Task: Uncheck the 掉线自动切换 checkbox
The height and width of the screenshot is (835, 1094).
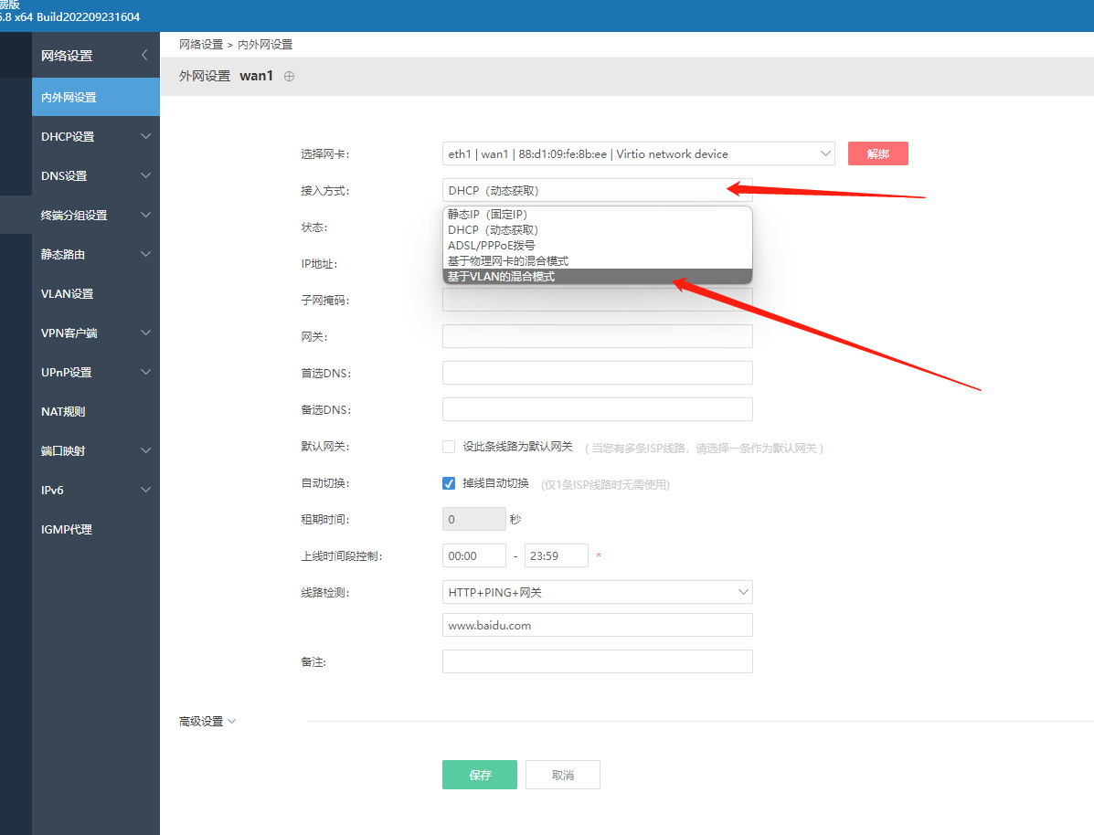Action: (449, 482)
